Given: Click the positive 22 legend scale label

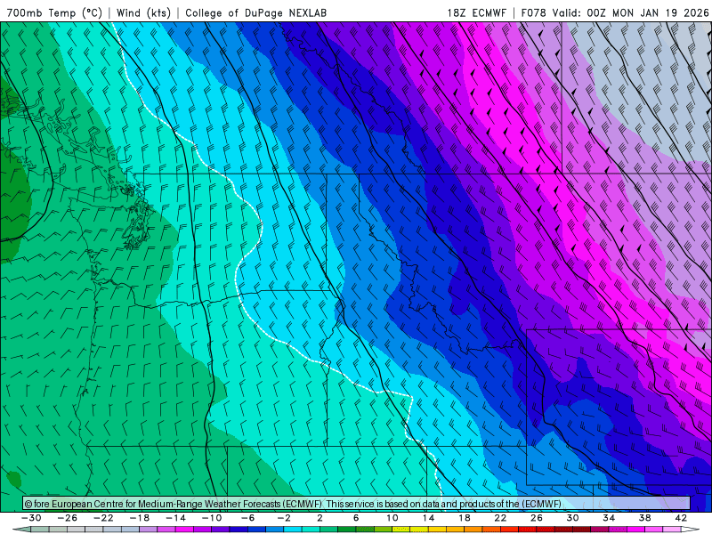Looking at the screenshot, I should (500, 518).
